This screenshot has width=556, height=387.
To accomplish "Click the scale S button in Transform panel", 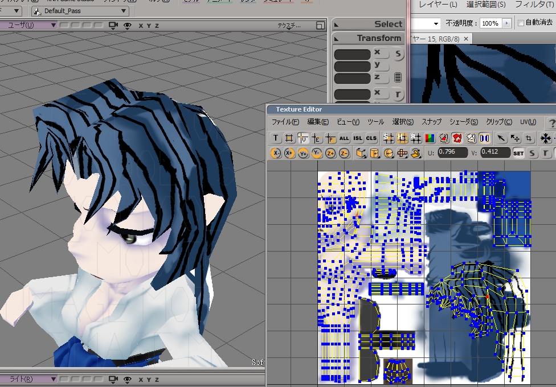I will (398, 54).
